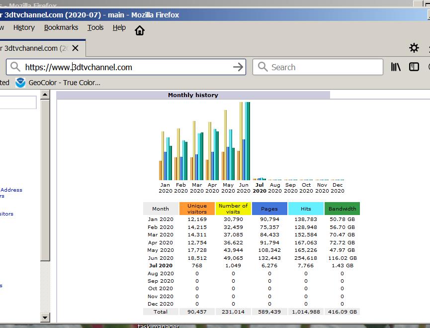This screenshot has width=430, height=328.
Task: Click the GeoColor bookmark's weather icon
Action: point(20,83)
